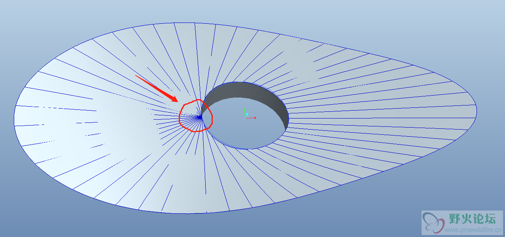Select the vertex where the blue lines converge

[200, 117]
